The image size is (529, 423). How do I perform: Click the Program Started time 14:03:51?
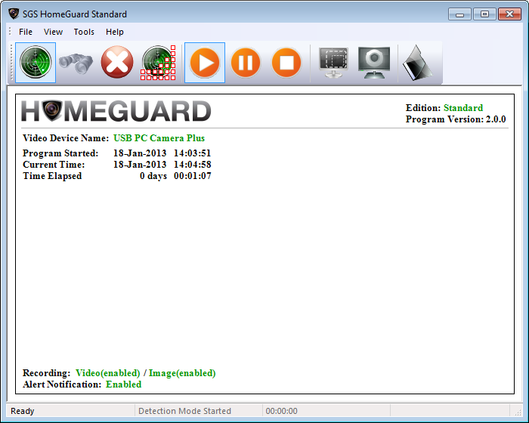pos(192,153)
